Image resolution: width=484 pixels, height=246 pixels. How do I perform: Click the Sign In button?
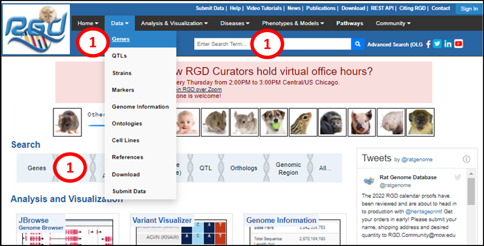[x=469, y=9]
